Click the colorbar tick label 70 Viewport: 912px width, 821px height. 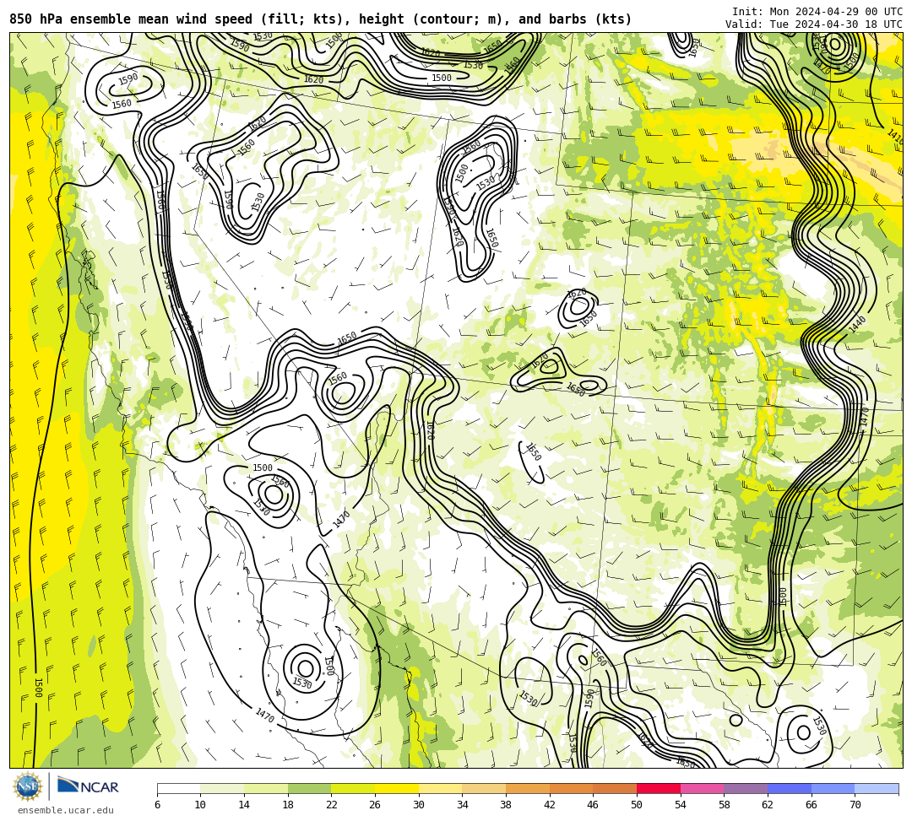coord(855,805)
